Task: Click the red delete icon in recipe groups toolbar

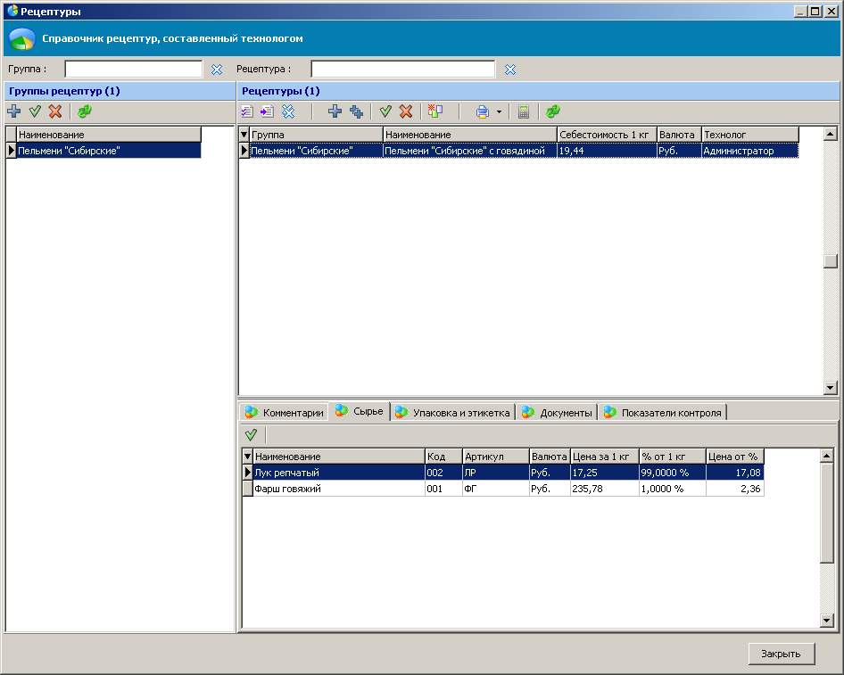Action: [x=55, y=111]
